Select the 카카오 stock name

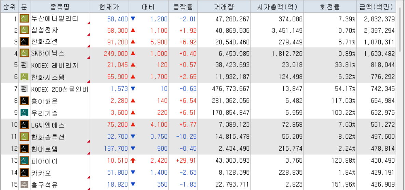(41, 173)
